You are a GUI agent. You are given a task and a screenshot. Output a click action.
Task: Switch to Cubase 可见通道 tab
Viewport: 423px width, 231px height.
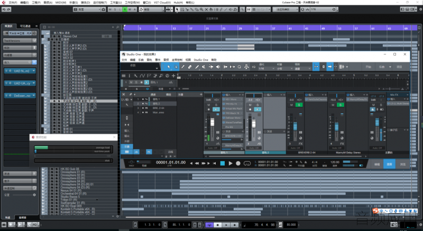coord(25,26)
